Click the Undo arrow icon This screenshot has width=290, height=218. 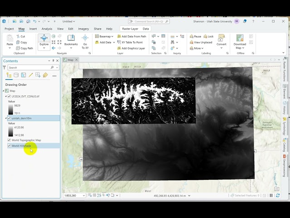coord(34,21)
